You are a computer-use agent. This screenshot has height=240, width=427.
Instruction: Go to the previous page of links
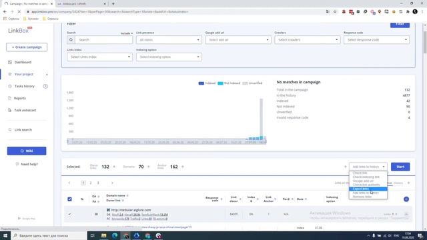tap(69, 183)
